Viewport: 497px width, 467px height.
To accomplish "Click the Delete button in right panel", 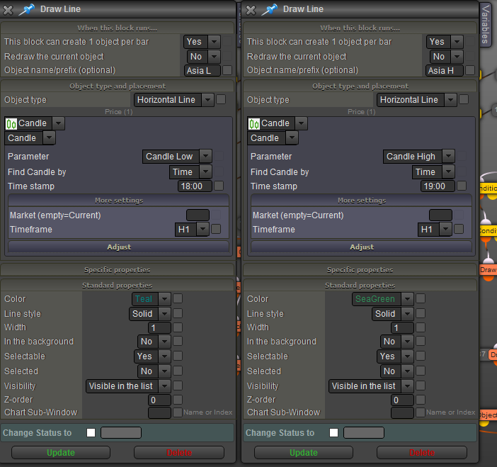I will coord(422,453).
